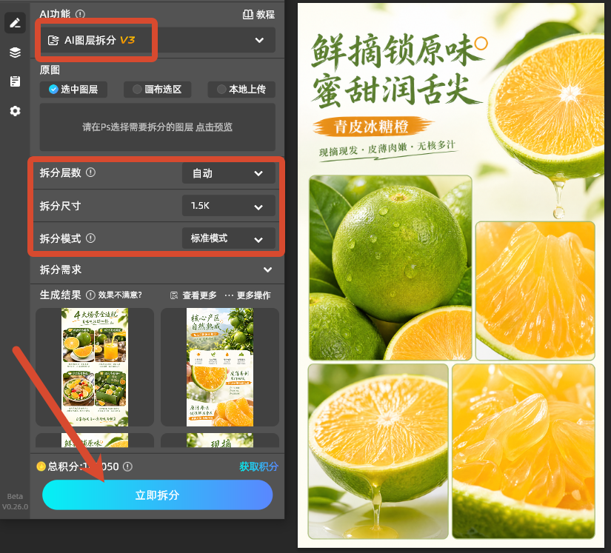Click the info icon beside AI功能
611x553 pixels.
click(x=80, y=14)
